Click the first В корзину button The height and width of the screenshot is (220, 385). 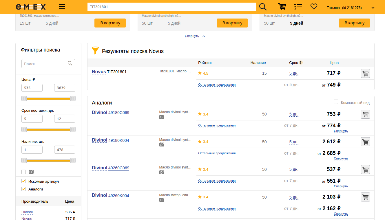pos(110,23)
